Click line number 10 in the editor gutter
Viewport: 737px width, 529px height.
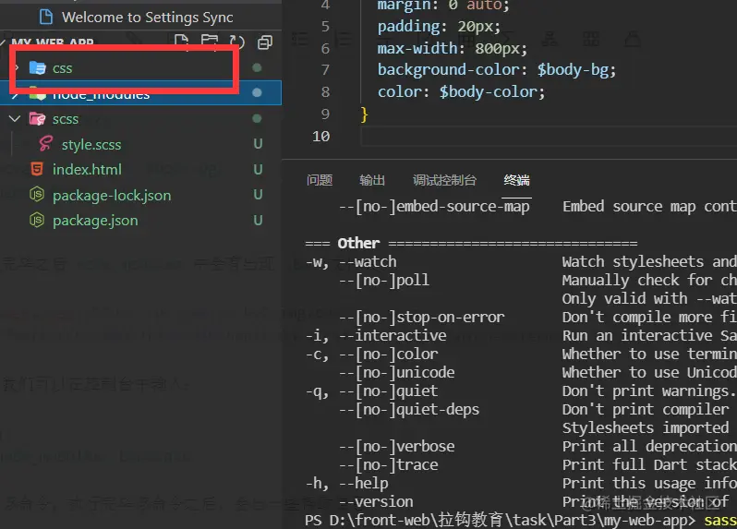pyautogui.click(x=321, y=137)
